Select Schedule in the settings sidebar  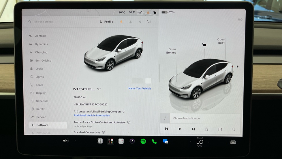(40, 101)
